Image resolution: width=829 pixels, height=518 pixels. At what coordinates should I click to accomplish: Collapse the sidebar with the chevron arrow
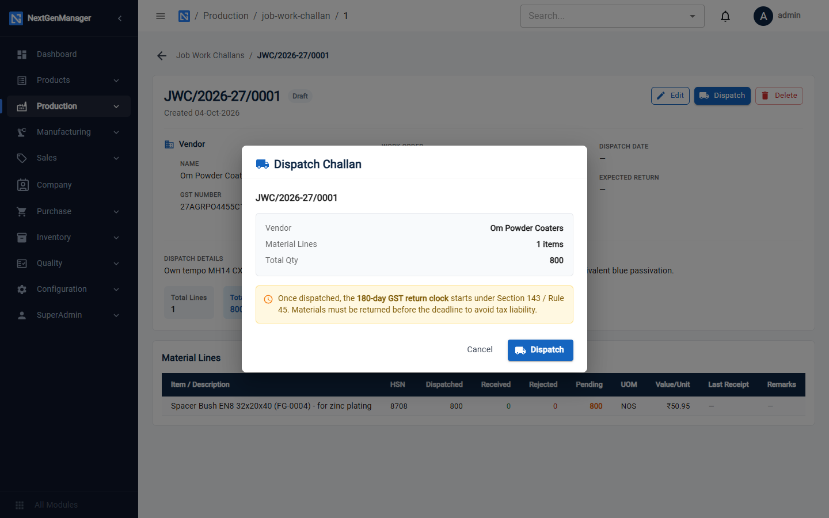[120, 18]
